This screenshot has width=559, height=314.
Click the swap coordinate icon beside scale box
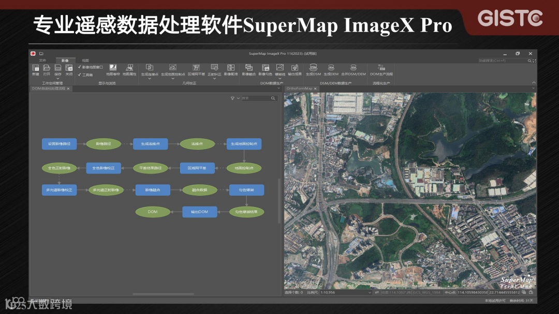click(376, 292)
